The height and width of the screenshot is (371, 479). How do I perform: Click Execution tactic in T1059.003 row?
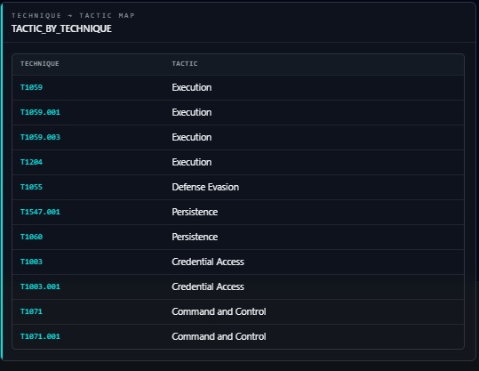click(x=192, y=137)
